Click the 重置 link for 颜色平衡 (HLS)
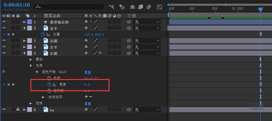This screenshot has width=272, height=121. click(x=88, y=72)
